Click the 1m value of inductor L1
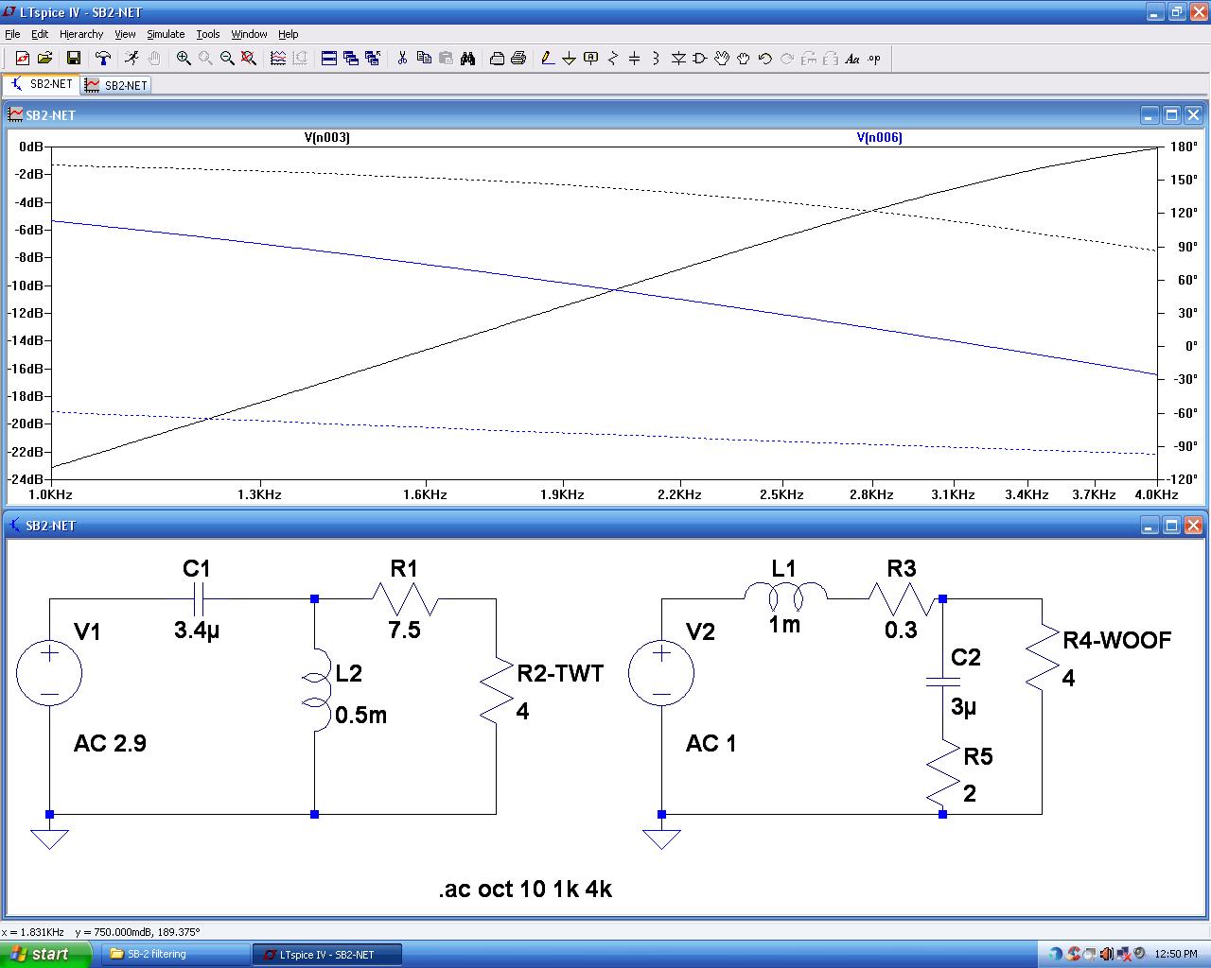This screenshot has height=968, width=1211. coord(783,625)
